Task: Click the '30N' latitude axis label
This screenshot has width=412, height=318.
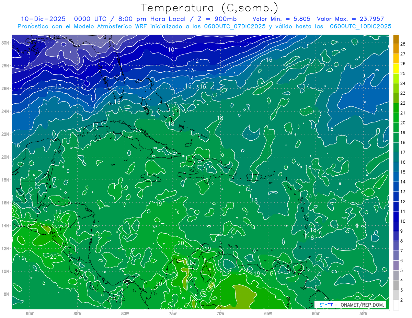Action: [x=5, y=43]
